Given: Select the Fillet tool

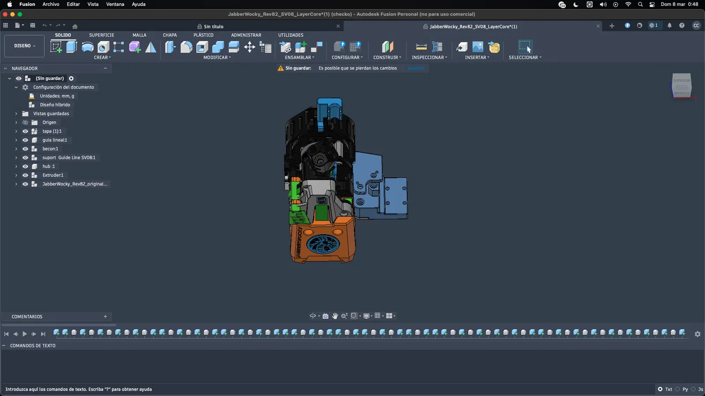Looking at the screenshot, I should tap(186, 47).
